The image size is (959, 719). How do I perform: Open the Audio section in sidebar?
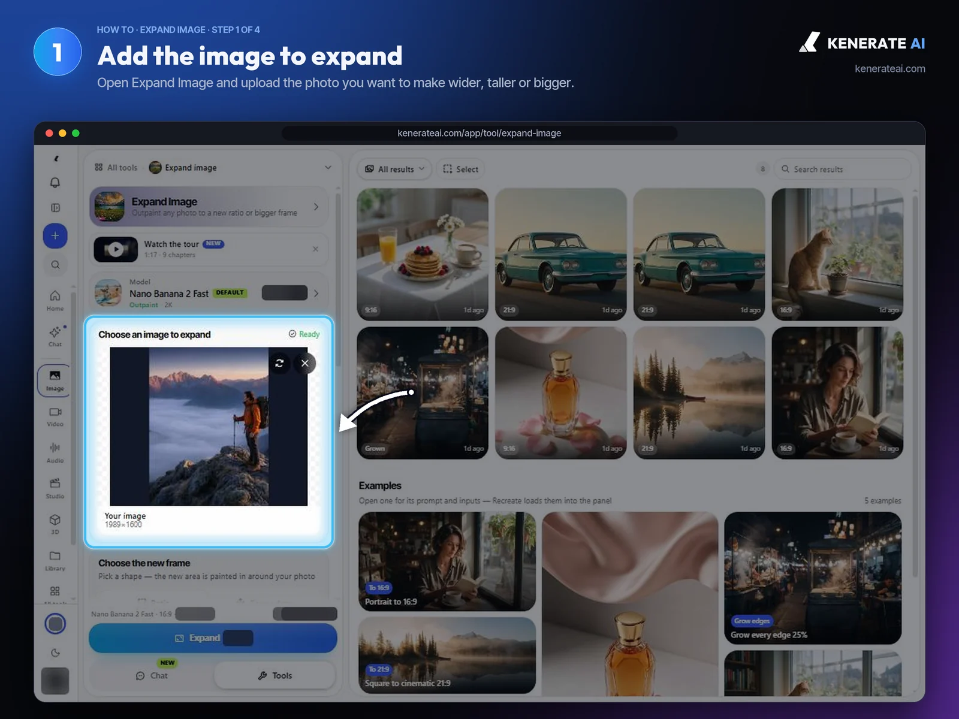(55, 452)
